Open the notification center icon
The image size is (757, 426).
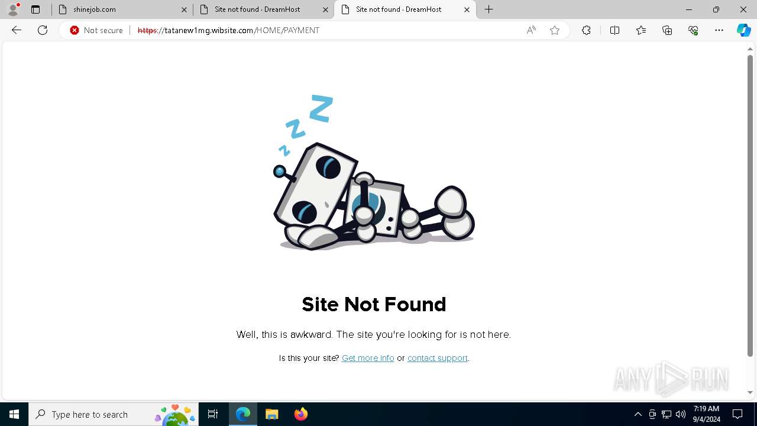point(737,414)
